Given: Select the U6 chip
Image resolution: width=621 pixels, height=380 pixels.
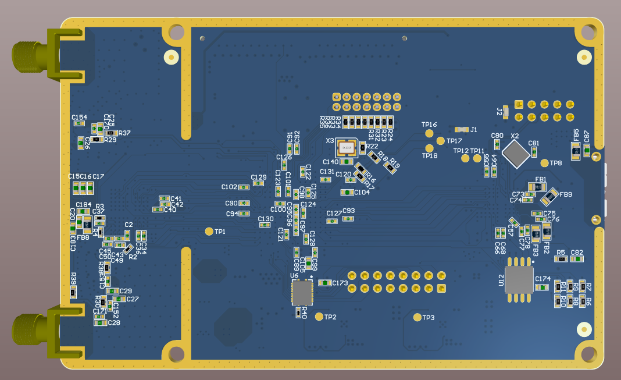Looking at the screenshot, I should [302, 293].
